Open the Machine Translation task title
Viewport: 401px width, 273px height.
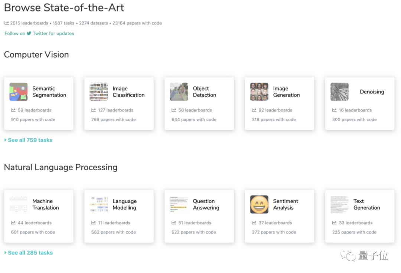46,204
